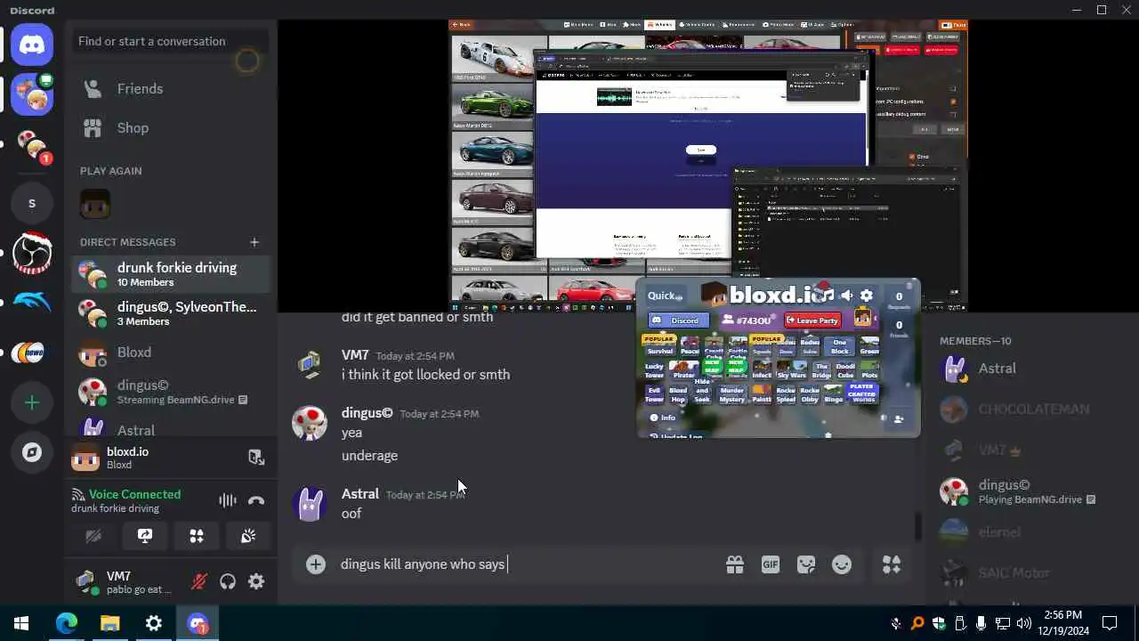The image size is (1139, 641).
Task: Turn on camera in voice panel
Action: (x=93, y=536)
